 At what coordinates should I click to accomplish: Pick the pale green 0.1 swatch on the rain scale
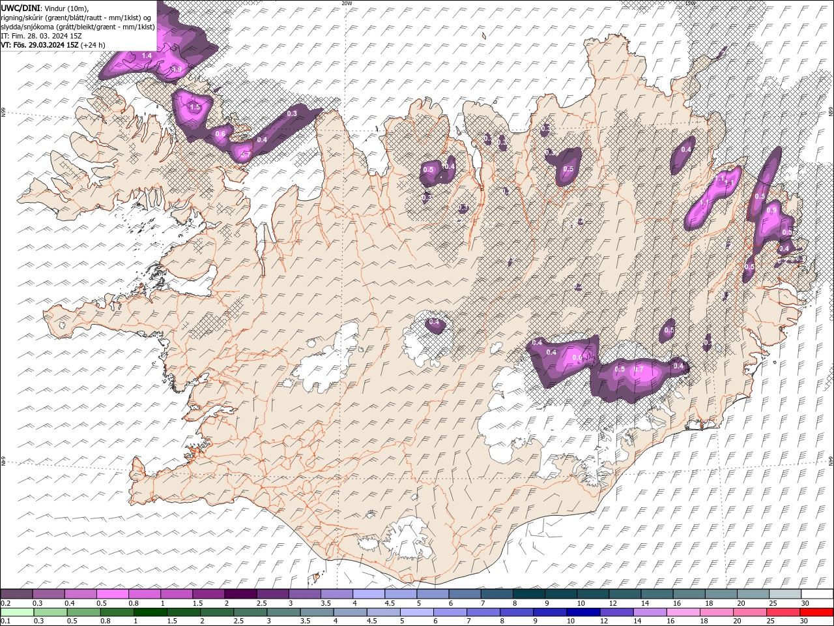(x=17, y=612)
